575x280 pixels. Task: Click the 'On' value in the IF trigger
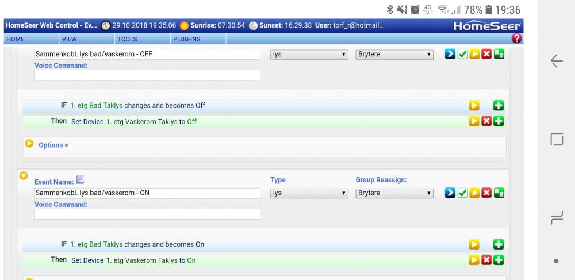coord(200,244)
